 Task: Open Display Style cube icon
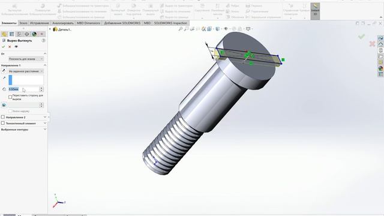(x=218, y=29)
